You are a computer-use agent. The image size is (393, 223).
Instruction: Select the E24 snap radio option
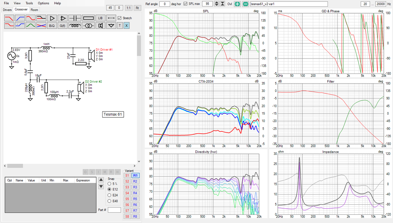110,195
